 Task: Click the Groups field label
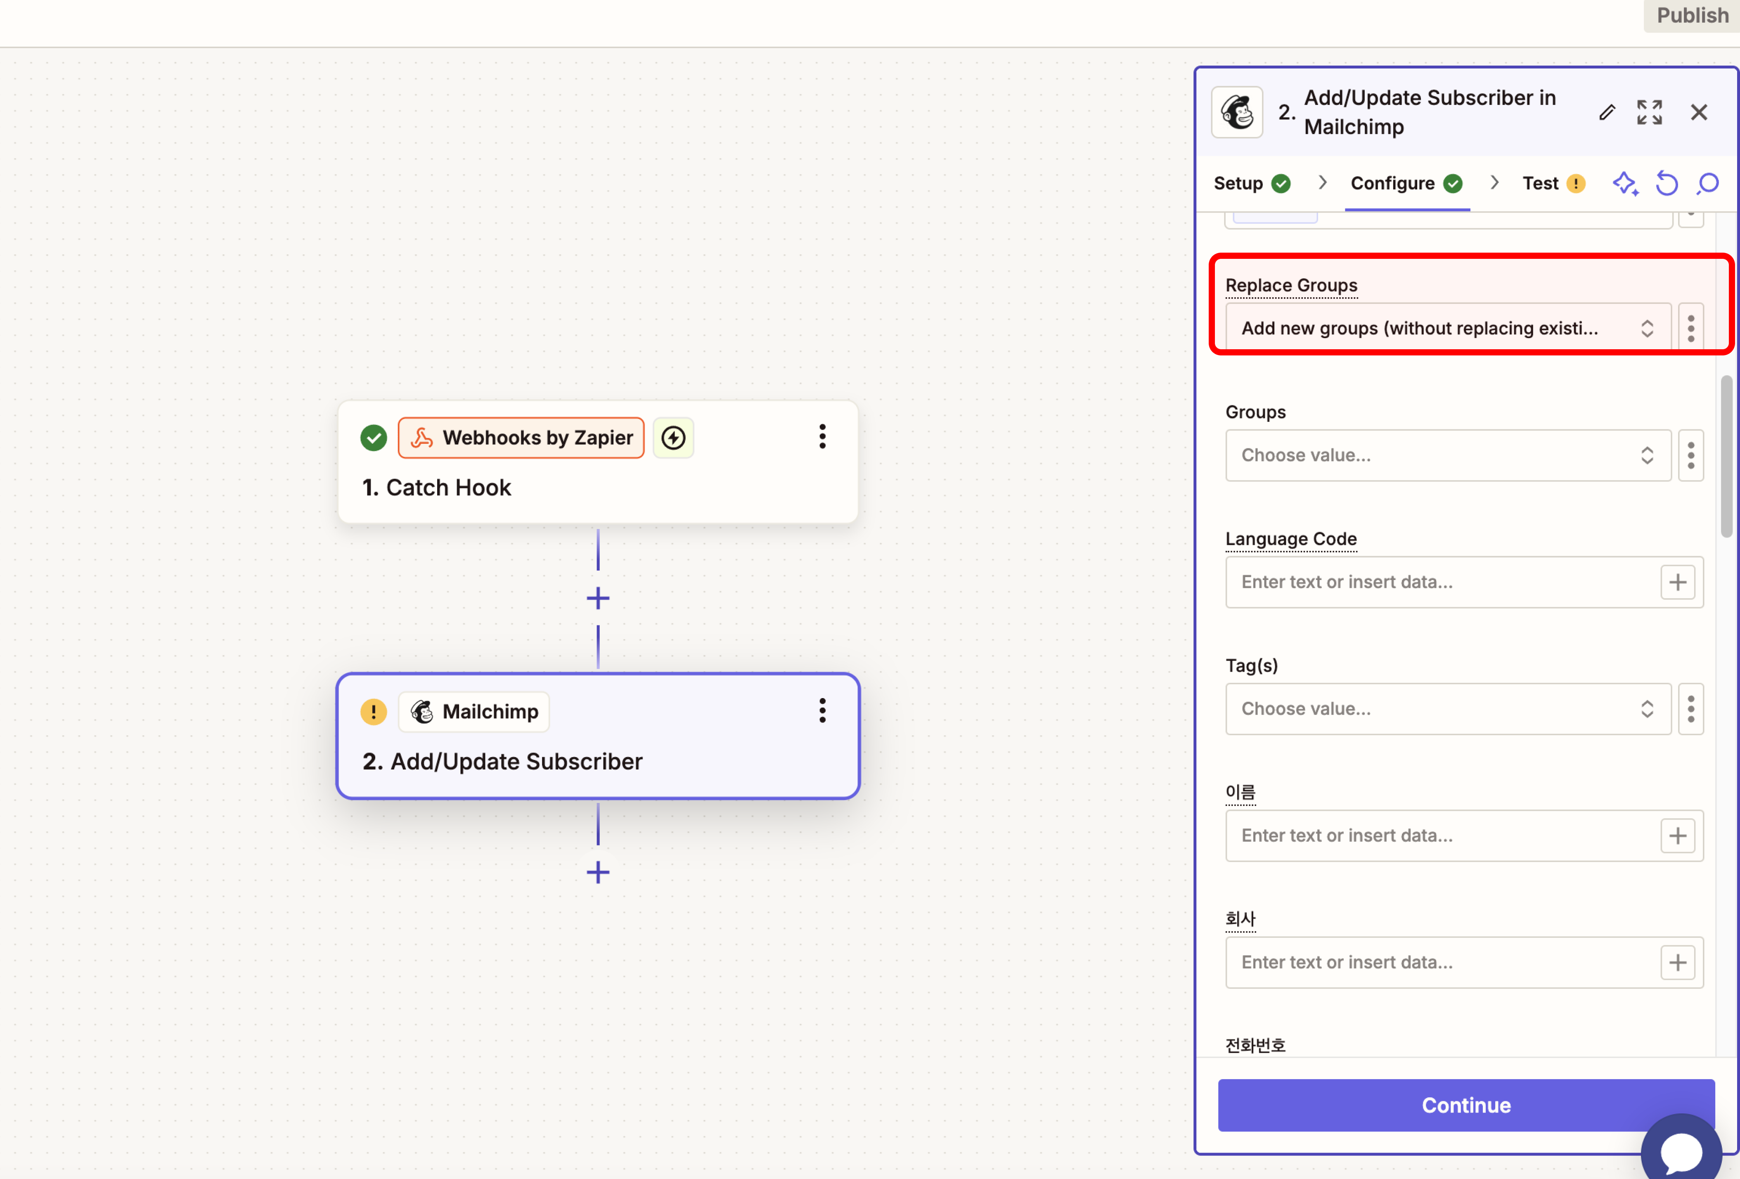coord(1256,412)
